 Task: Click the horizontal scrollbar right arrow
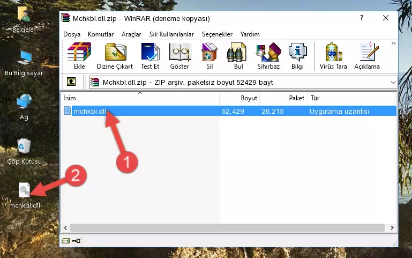(x=392, y=227)
